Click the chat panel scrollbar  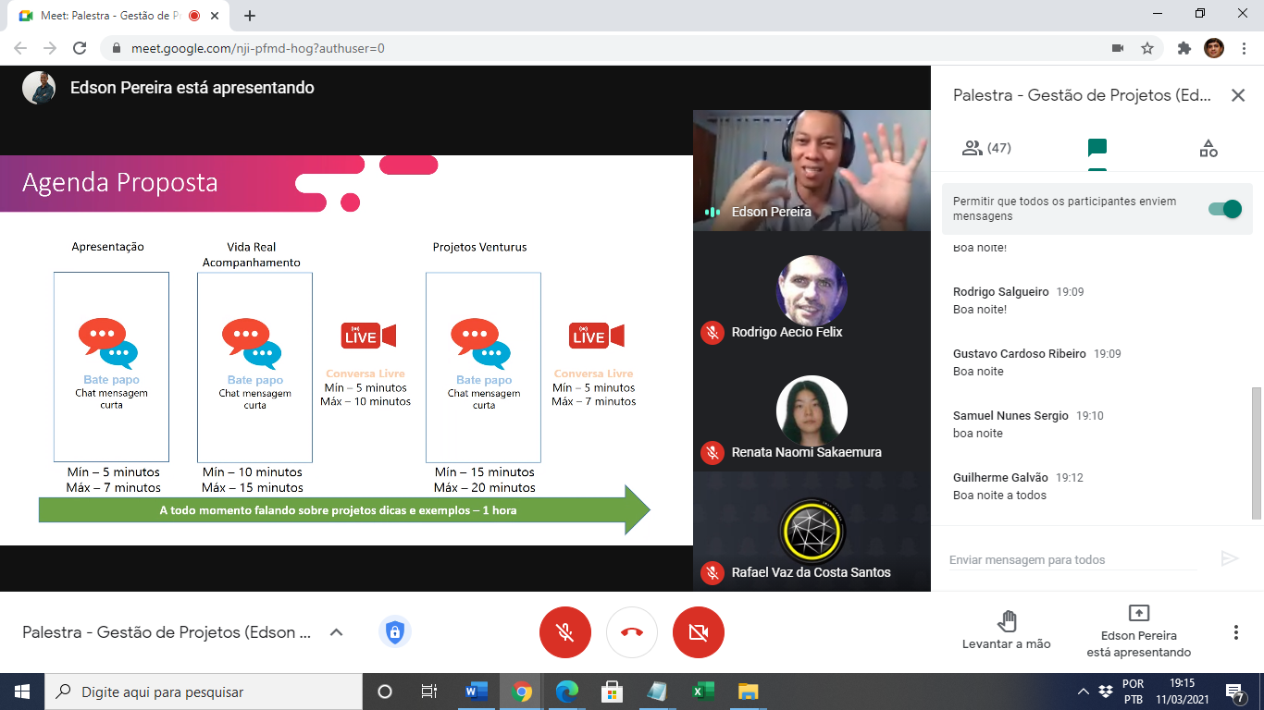[1256, 453]
